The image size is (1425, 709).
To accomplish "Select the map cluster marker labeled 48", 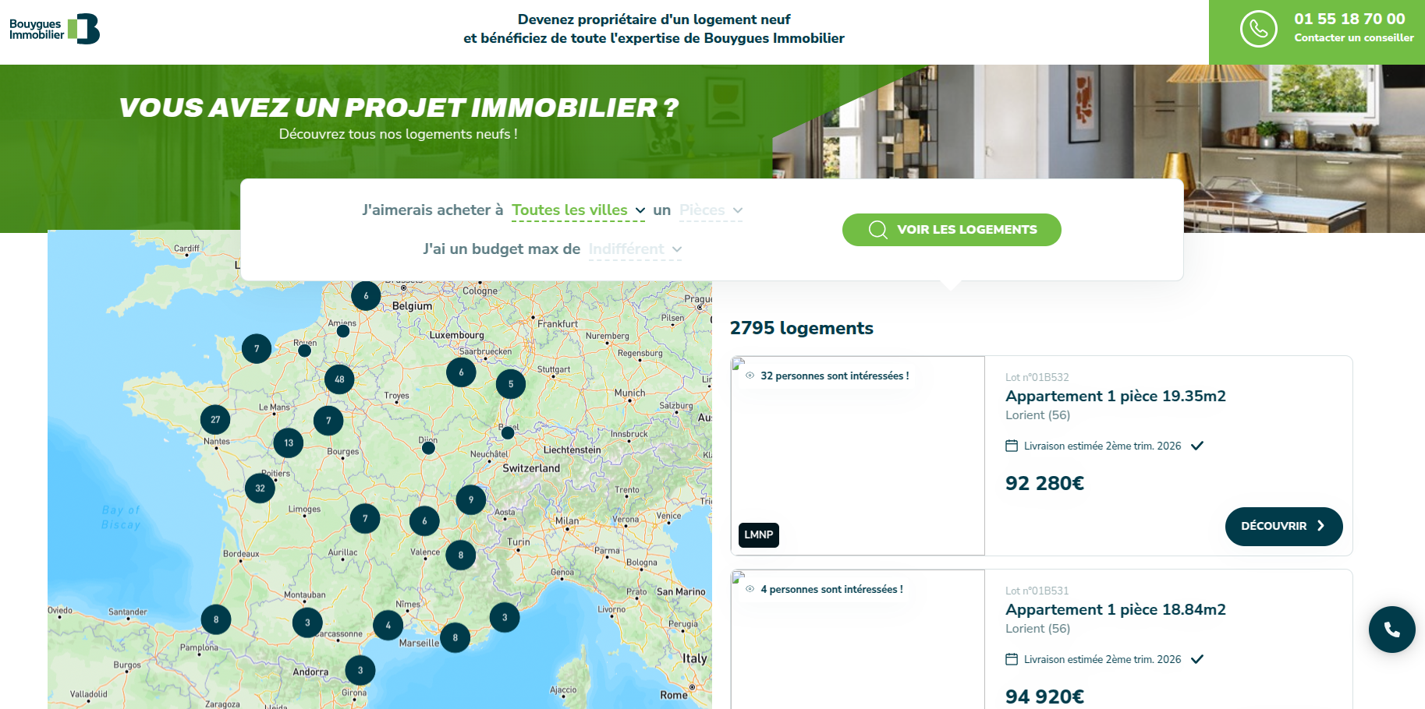I will pyautogui.click(x=339, y=379).
